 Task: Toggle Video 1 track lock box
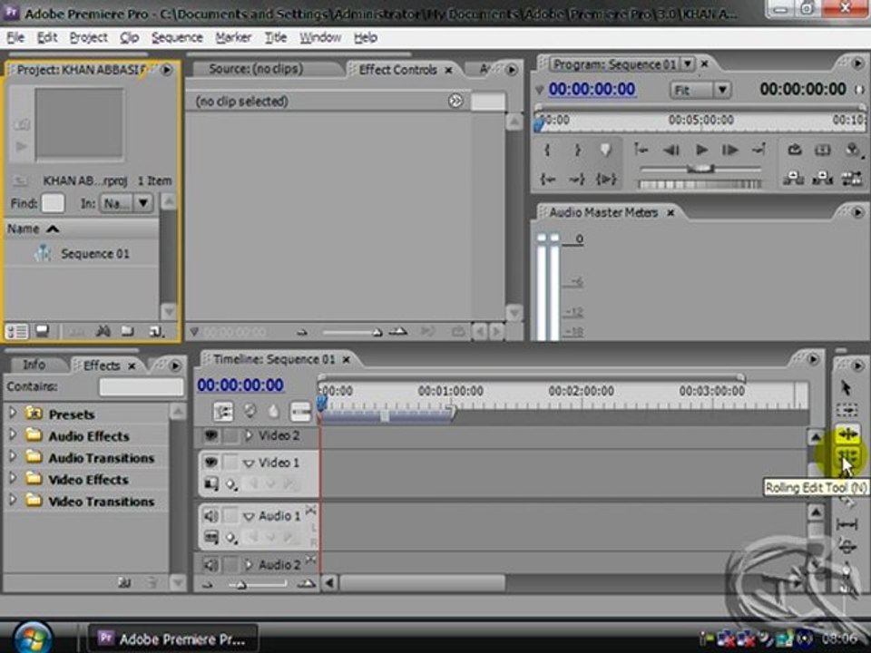pos(230,462)
